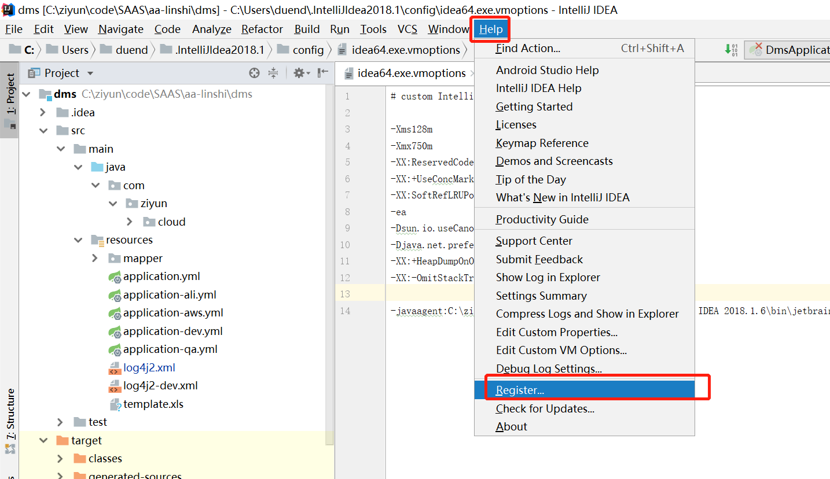Click the VCS update project icon
This screenshot has width=830, height=479.
(731, 50)
